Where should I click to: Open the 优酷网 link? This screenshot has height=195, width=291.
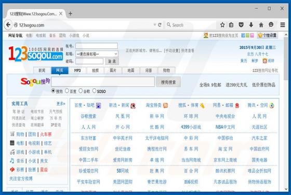[157, 127]
